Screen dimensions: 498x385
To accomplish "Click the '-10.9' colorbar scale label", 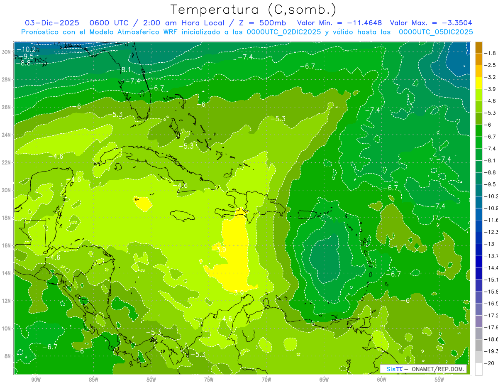I will [x=491, y=208].
